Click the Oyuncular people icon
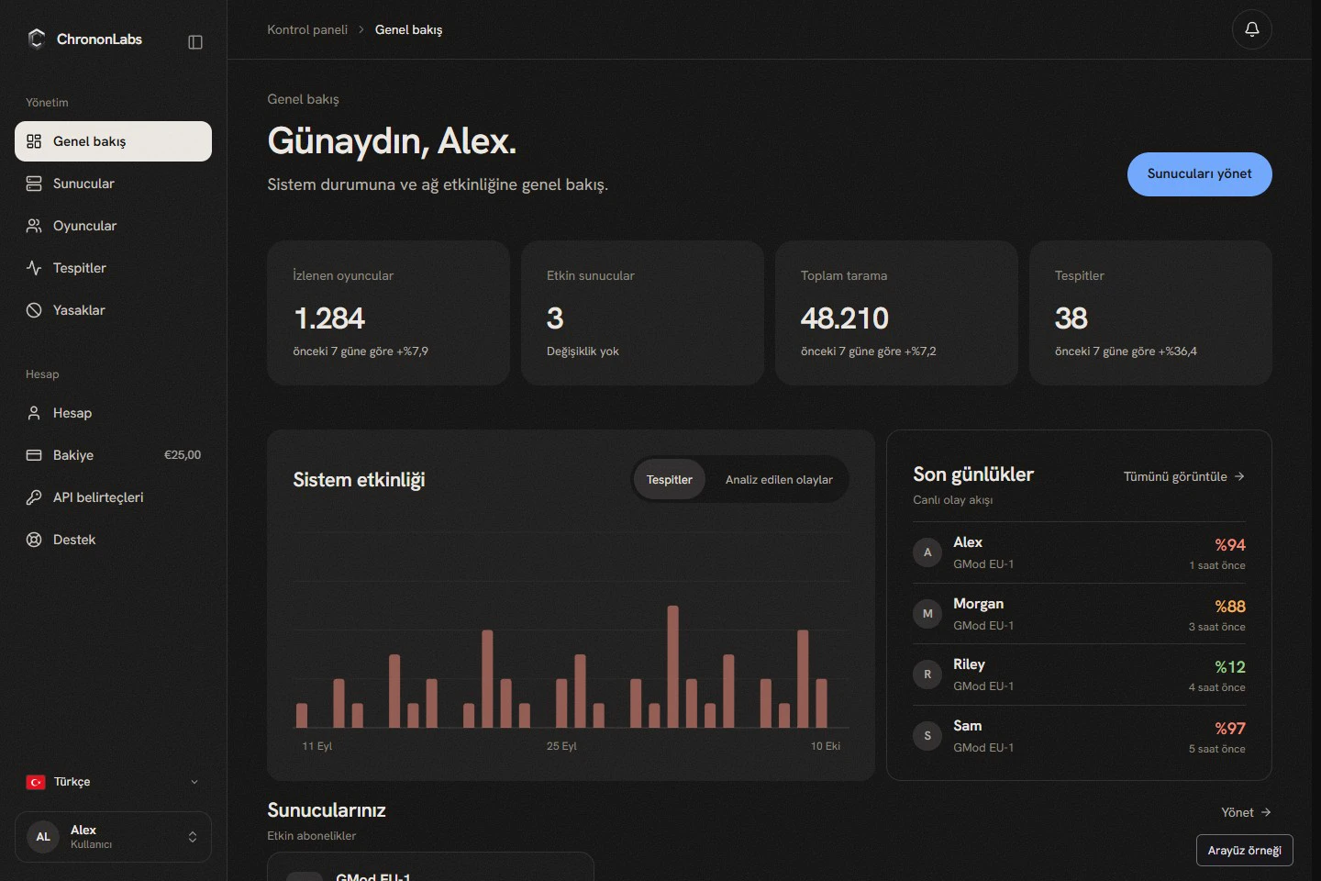 (34, 226)
